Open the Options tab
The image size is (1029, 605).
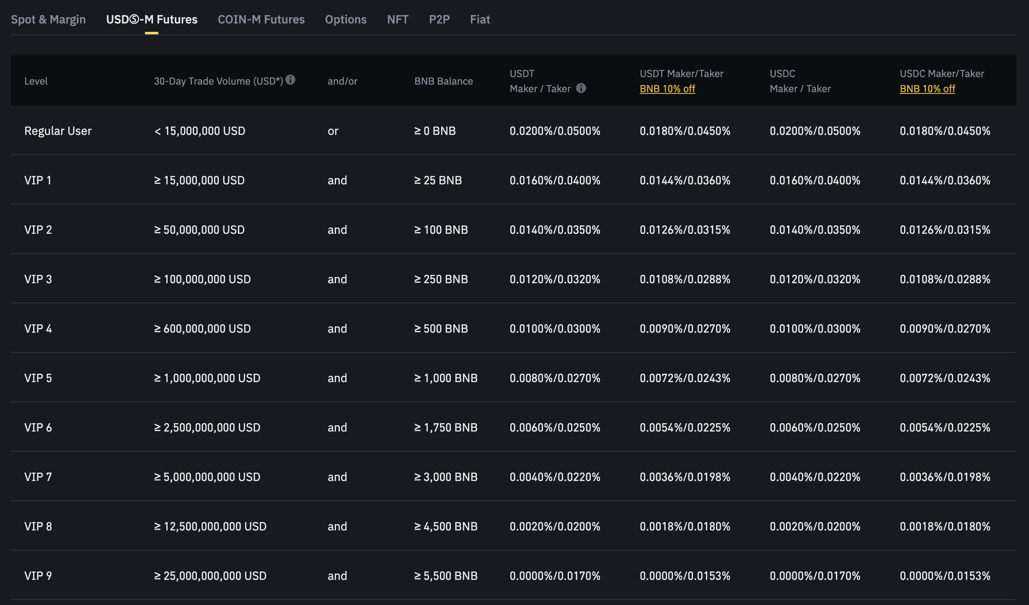click(x=346, y=19)
